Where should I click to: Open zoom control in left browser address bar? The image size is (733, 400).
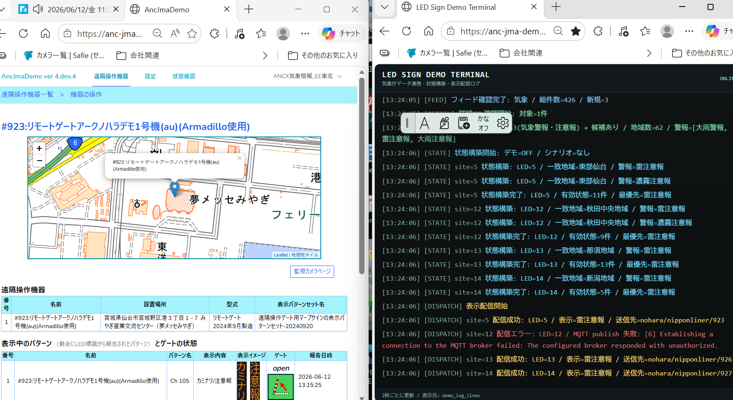pos(157,34)
